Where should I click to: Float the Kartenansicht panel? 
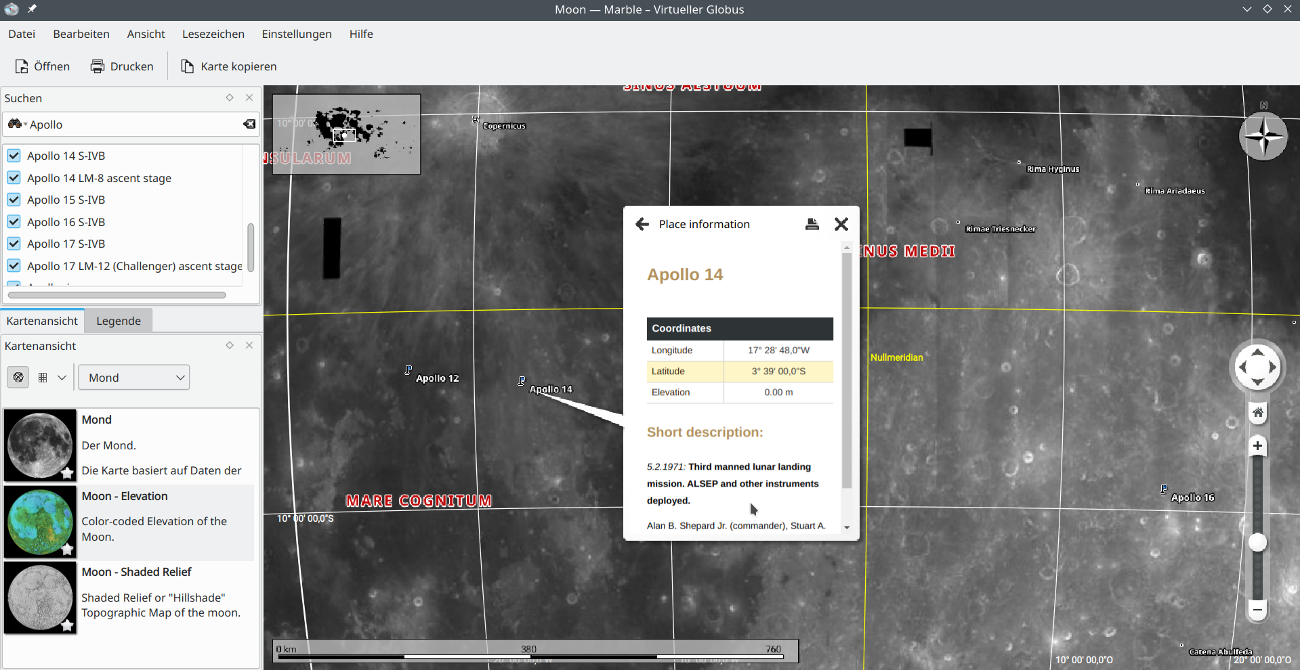coord(230,345)
